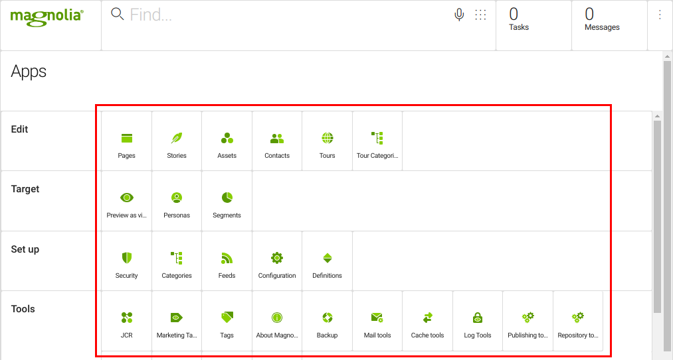The image size is (673, 360).
Task: Open the Configuration app
Action: click(277, 261)
